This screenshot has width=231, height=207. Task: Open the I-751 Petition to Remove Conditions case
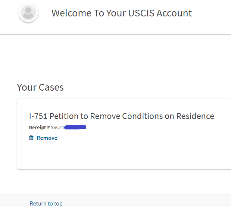(x=122, y=116)
